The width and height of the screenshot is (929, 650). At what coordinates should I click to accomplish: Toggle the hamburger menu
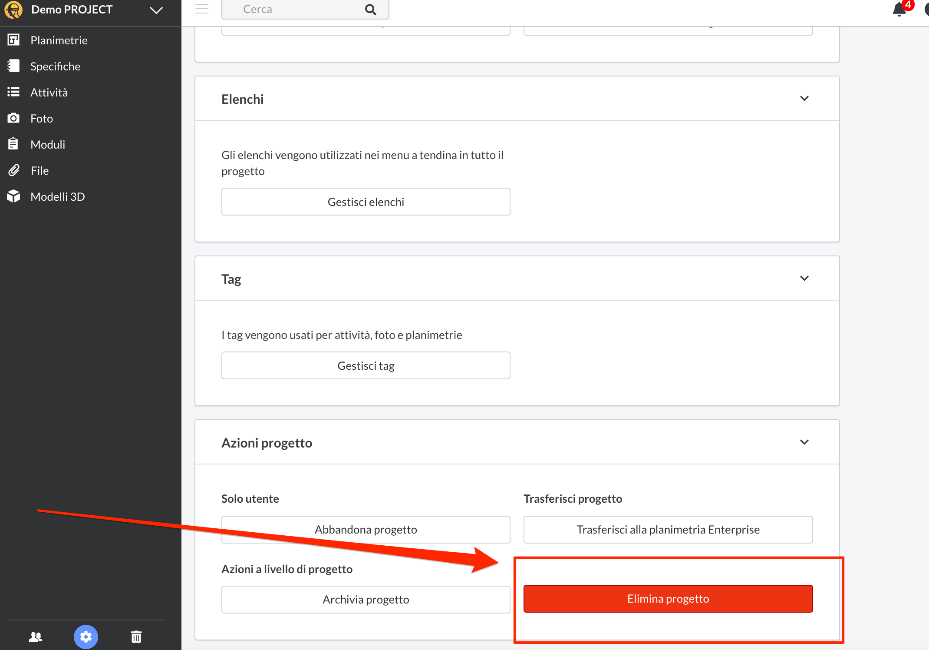click(202, 9)
